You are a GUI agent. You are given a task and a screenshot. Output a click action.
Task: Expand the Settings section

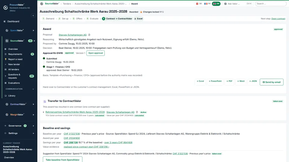[x=33, y=133]
